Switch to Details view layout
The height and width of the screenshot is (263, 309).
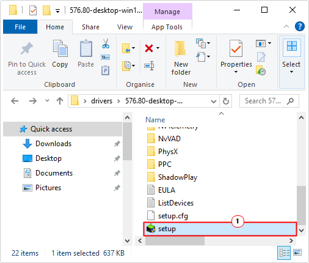tap(284, 253)
